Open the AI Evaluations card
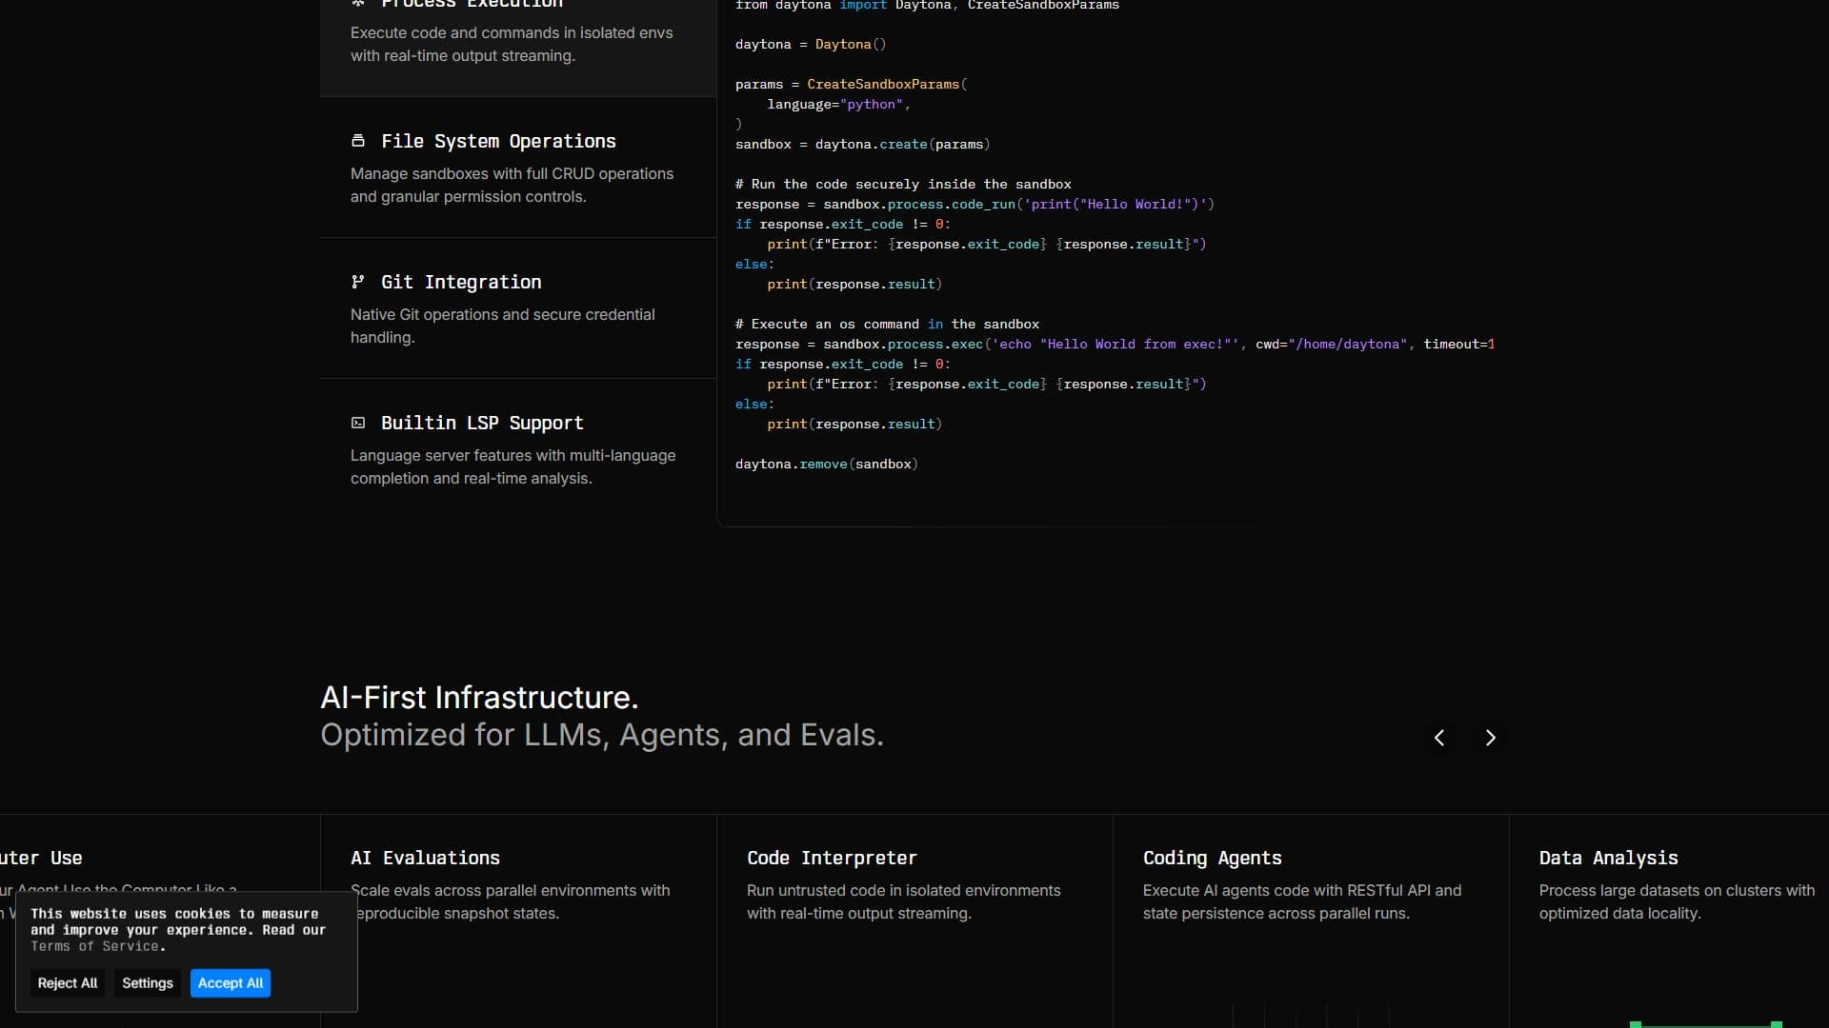Image resolution: width=1829 pixels, height=1028 pixels. [518, 921]
